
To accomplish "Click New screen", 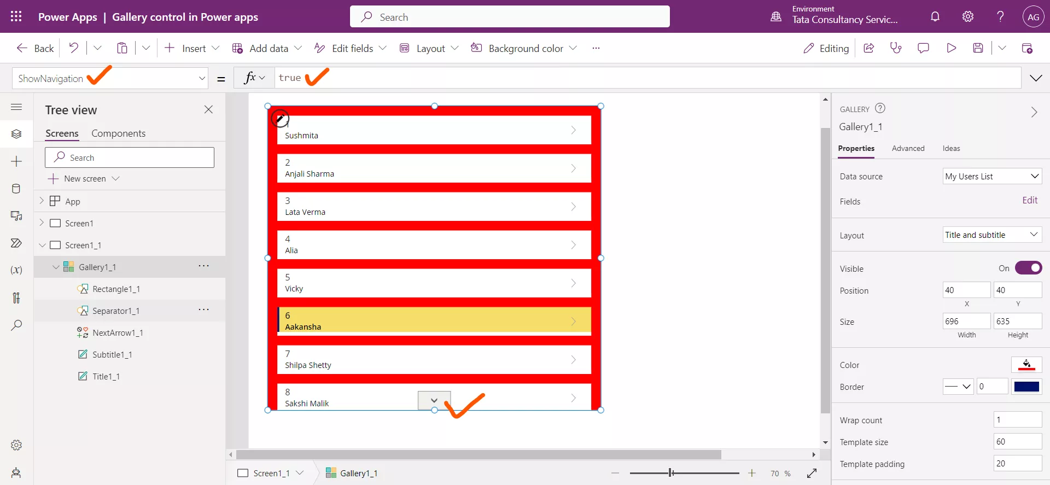I will tap(84, 179).
